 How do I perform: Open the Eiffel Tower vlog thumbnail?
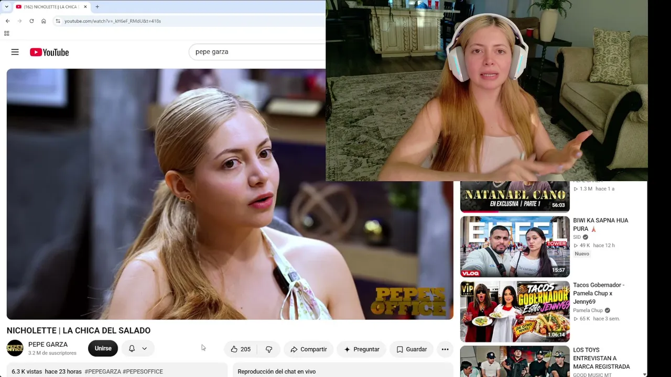[x=515, y=247]
